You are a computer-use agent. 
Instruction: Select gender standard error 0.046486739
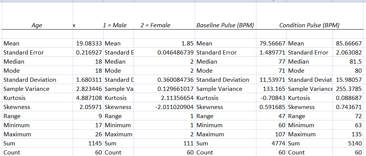pyautogui.click(x=175, y=53)
